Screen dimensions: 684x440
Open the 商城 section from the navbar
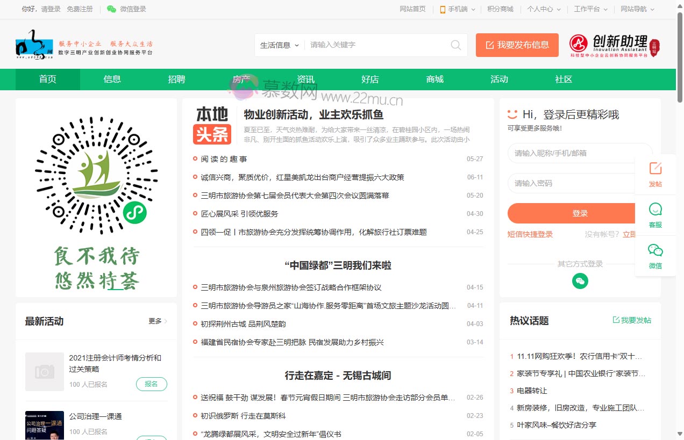tap(434, 79)
